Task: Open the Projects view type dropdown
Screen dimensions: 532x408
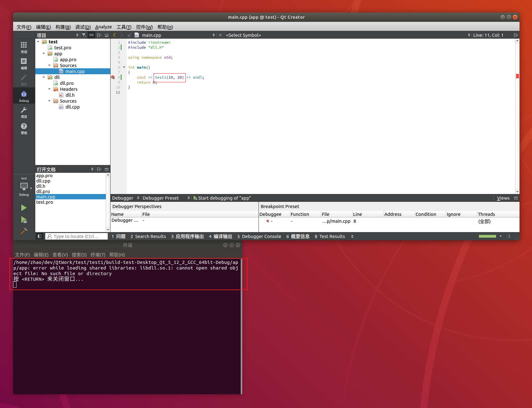Action: click(x=58, y=35)
